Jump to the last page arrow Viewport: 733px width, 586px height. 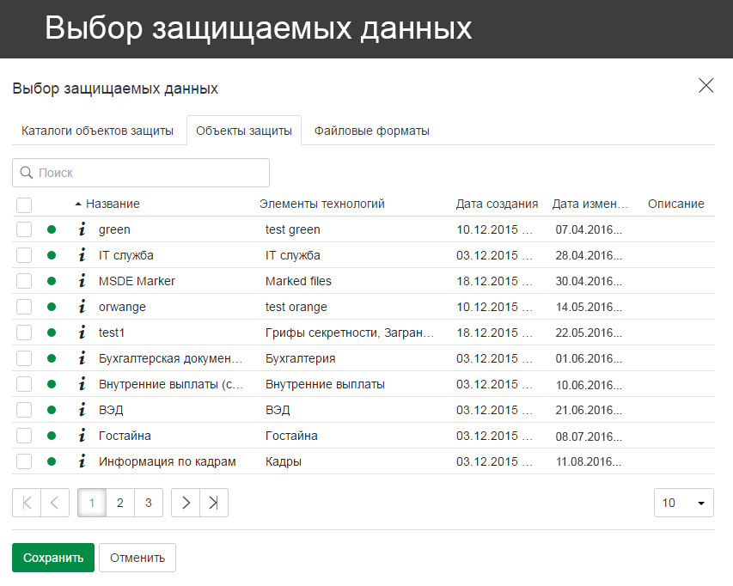214,504
